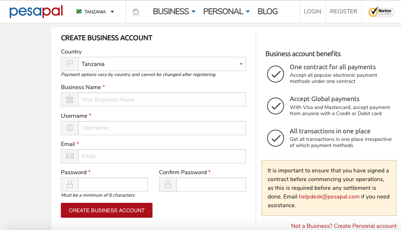The width and height of the screenshot is (401, 230).
Task: Click the checkmark icon beside One contract
Action: pyautogui.click(x=275, y=74)
